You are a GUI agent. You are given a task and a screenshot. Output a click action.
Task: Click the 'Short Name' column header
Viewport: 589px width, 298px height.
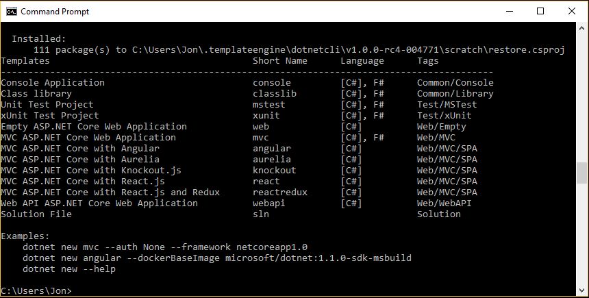(280, 61)
